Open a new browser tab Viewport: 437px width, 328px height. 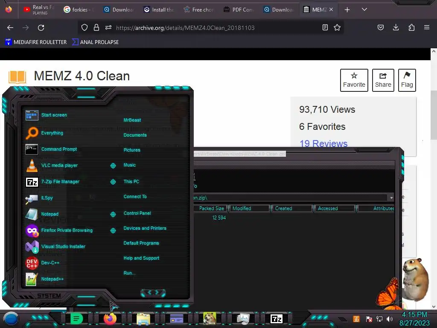347,10
